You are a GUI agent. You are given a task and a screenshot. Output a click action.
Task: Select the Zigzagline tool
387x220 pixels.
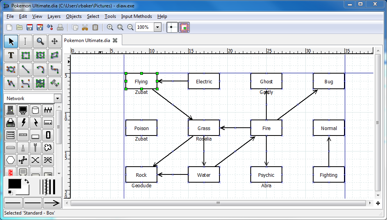[x=55, y=69]
